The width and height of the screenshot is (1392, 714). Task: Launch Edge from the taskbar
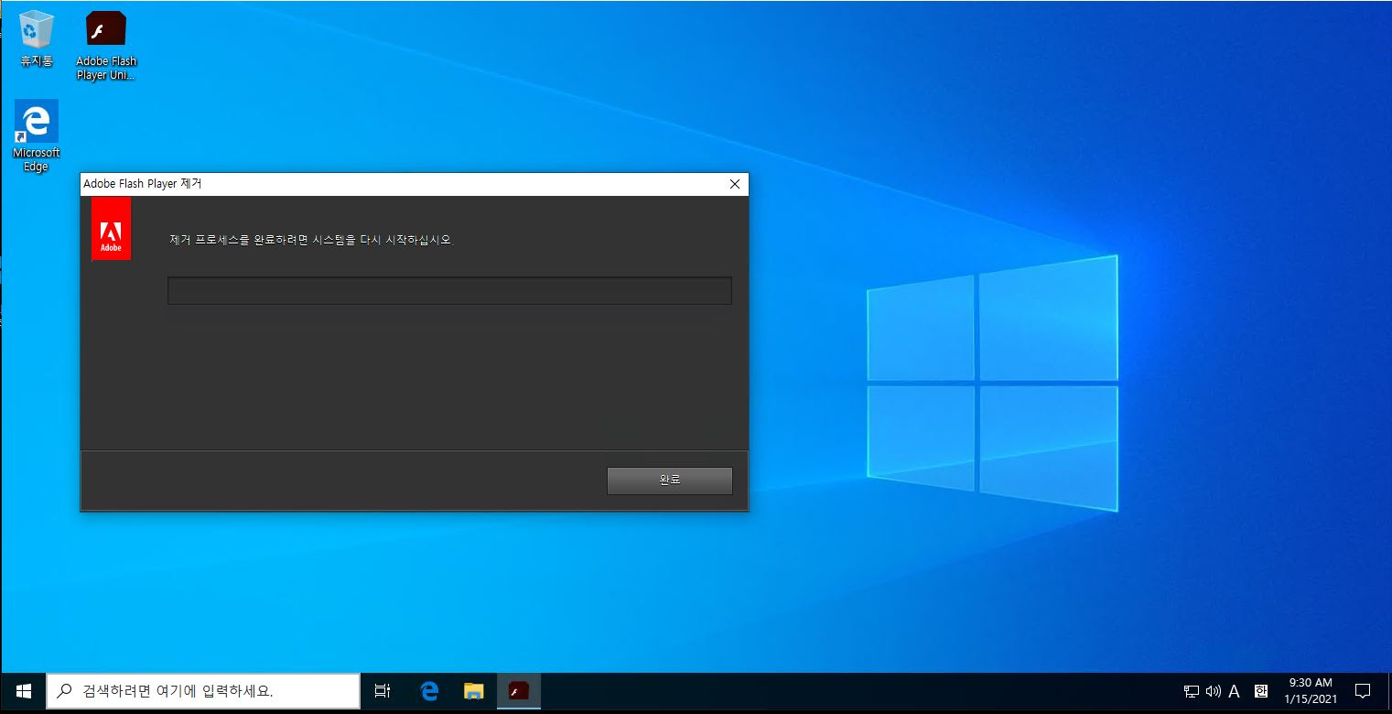(428, 691)
